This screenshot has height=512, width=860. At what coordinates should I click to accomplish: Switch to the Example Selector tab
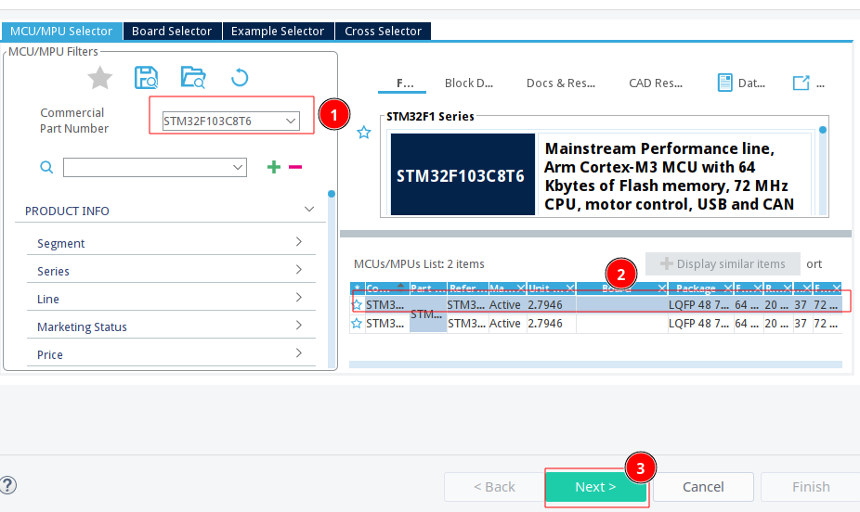coord(278,32)
